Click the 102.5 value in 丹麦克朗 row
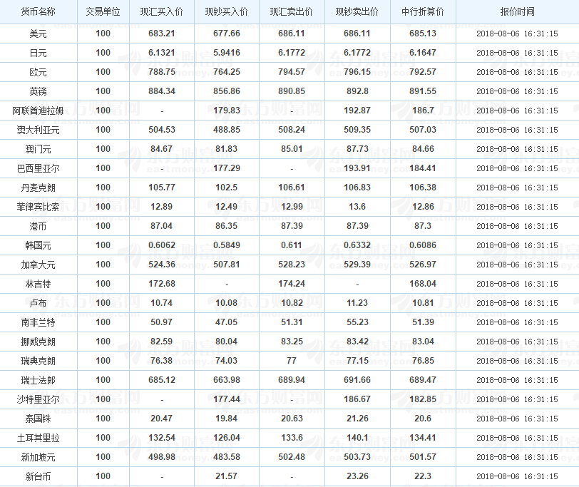The height and width of the screenshot is (487, 579). [x=227, y=188]
